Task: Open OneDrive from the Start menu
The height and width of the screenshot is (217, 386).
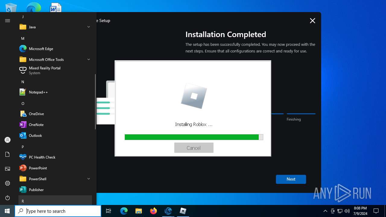Action: coord(55,114)
